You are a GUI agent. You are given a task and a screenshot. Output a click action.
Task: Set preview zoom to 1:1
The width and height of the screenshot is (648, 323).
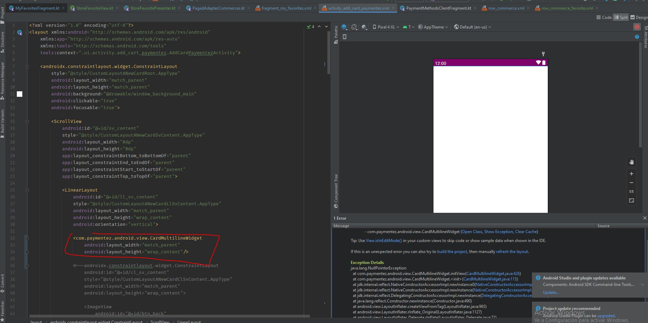(x=632, y=192)
